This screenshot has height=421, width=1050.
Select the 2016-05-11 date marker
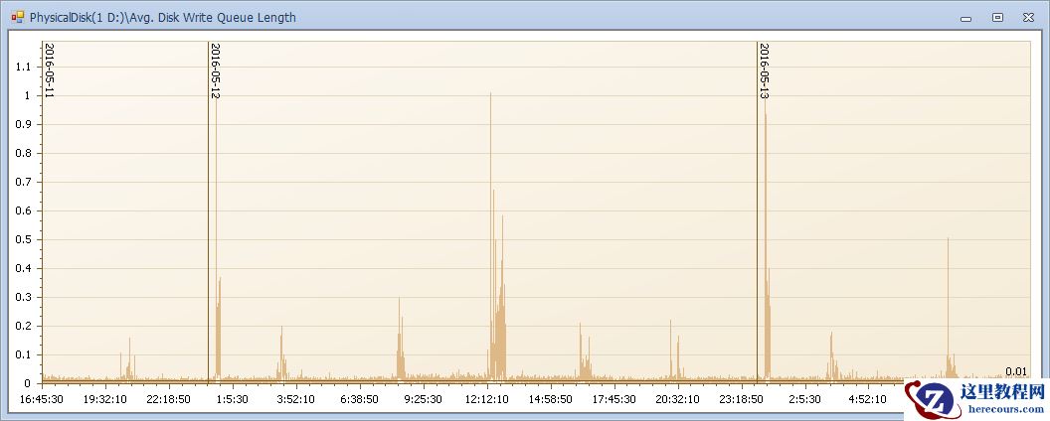(49, 70)
